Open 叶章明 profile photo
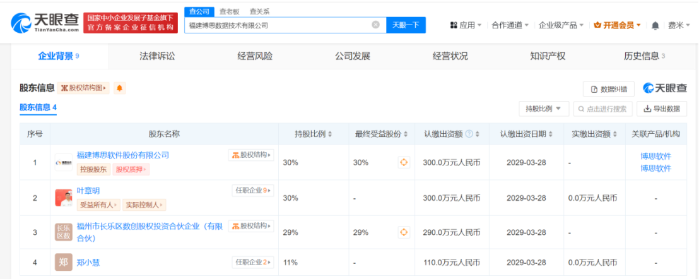The image size is (699, 279). (x=63, y=198)
